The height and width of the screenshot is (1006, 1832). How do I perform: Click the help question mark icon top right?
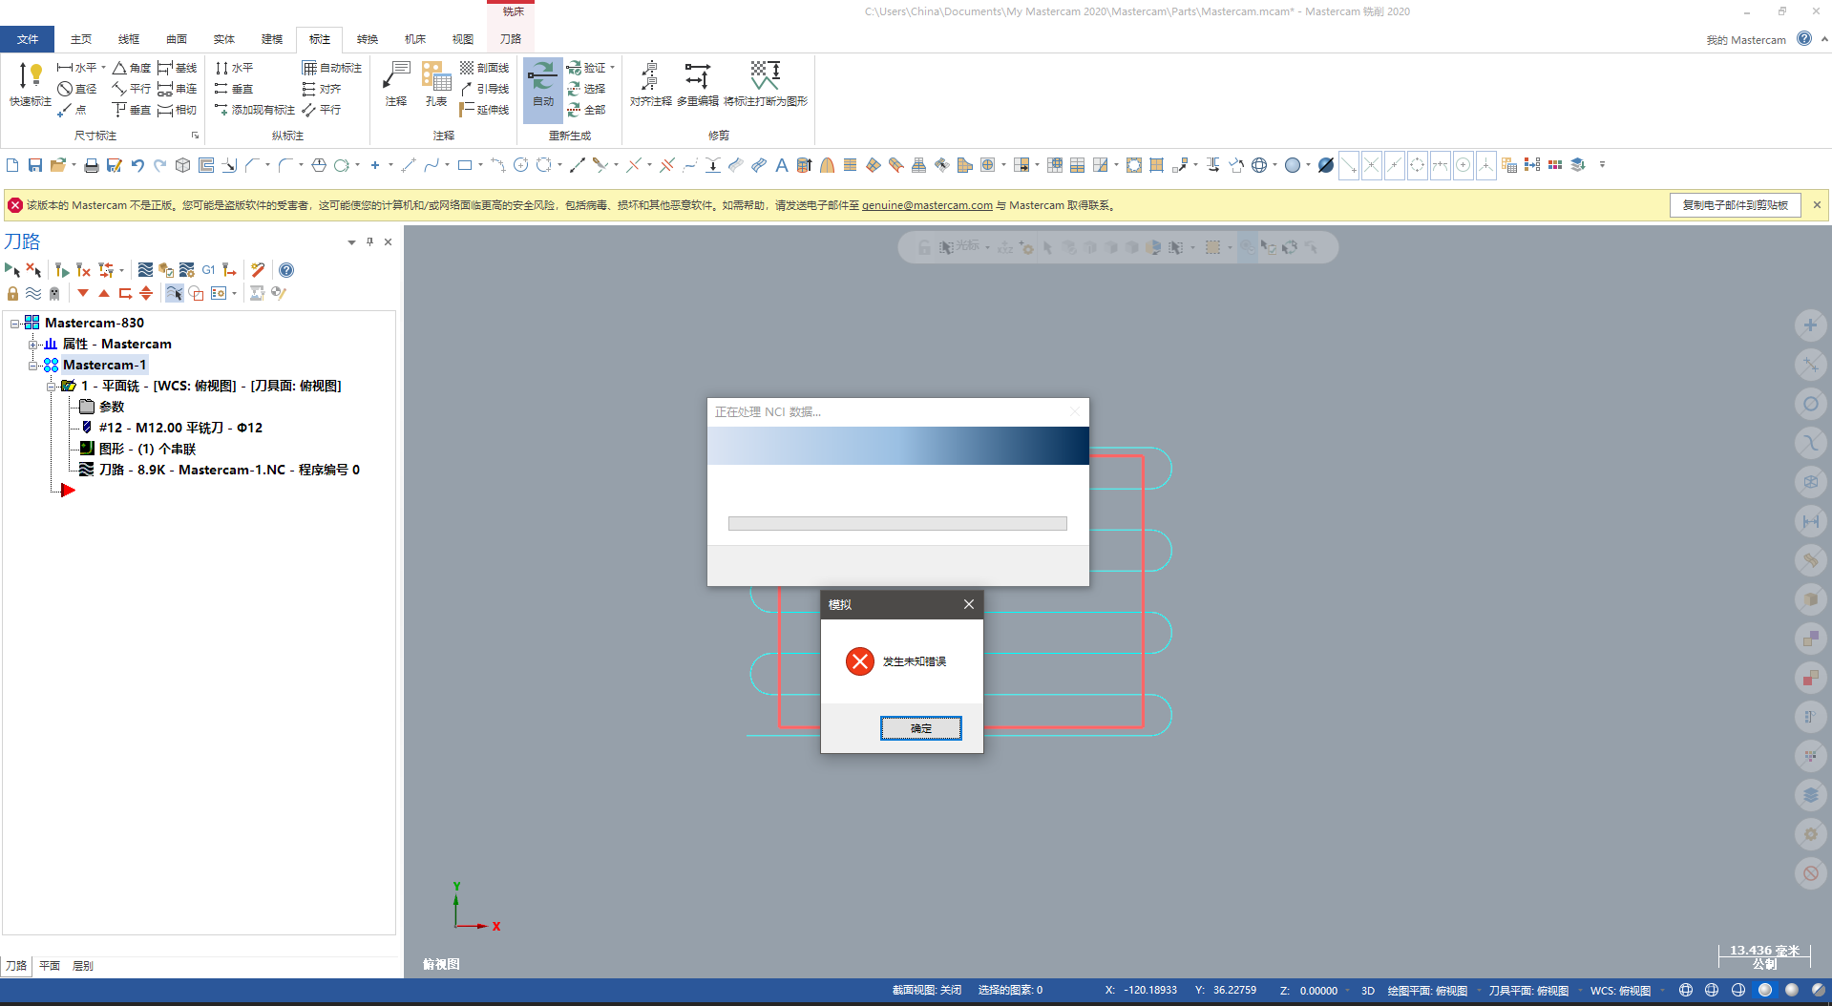click(1803, 39)
